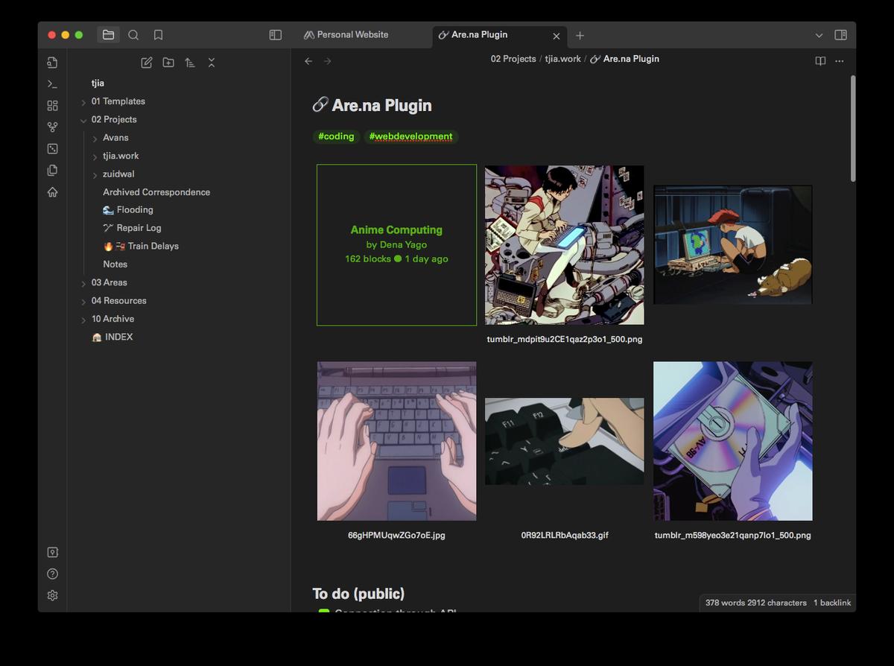
Task: Click the note's vertical scrollbar
Action: (852, 127)
